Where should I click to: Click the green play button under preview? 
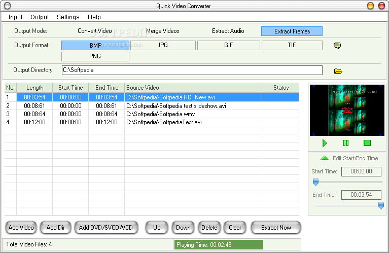click(325, 143)
